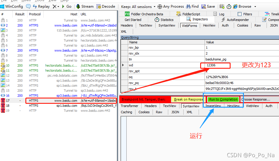This screenshot has height=161, width=279.
Task: Open Keep: All sessions dropdown
Action: (x=138, y=7)
